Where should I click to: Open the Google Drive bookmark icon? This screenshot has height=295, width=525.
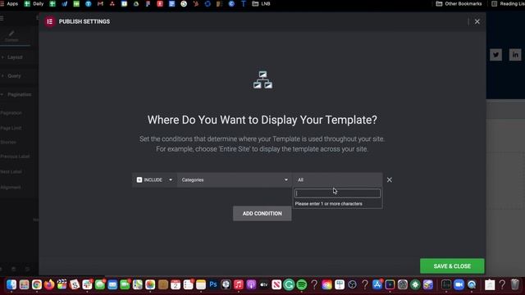(x=136, y=3)
